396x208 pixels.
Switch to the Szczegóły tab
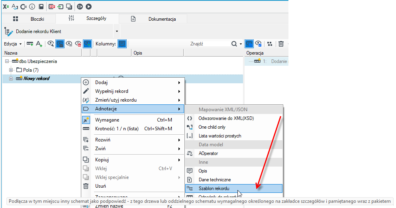click(x=87, y=18)
